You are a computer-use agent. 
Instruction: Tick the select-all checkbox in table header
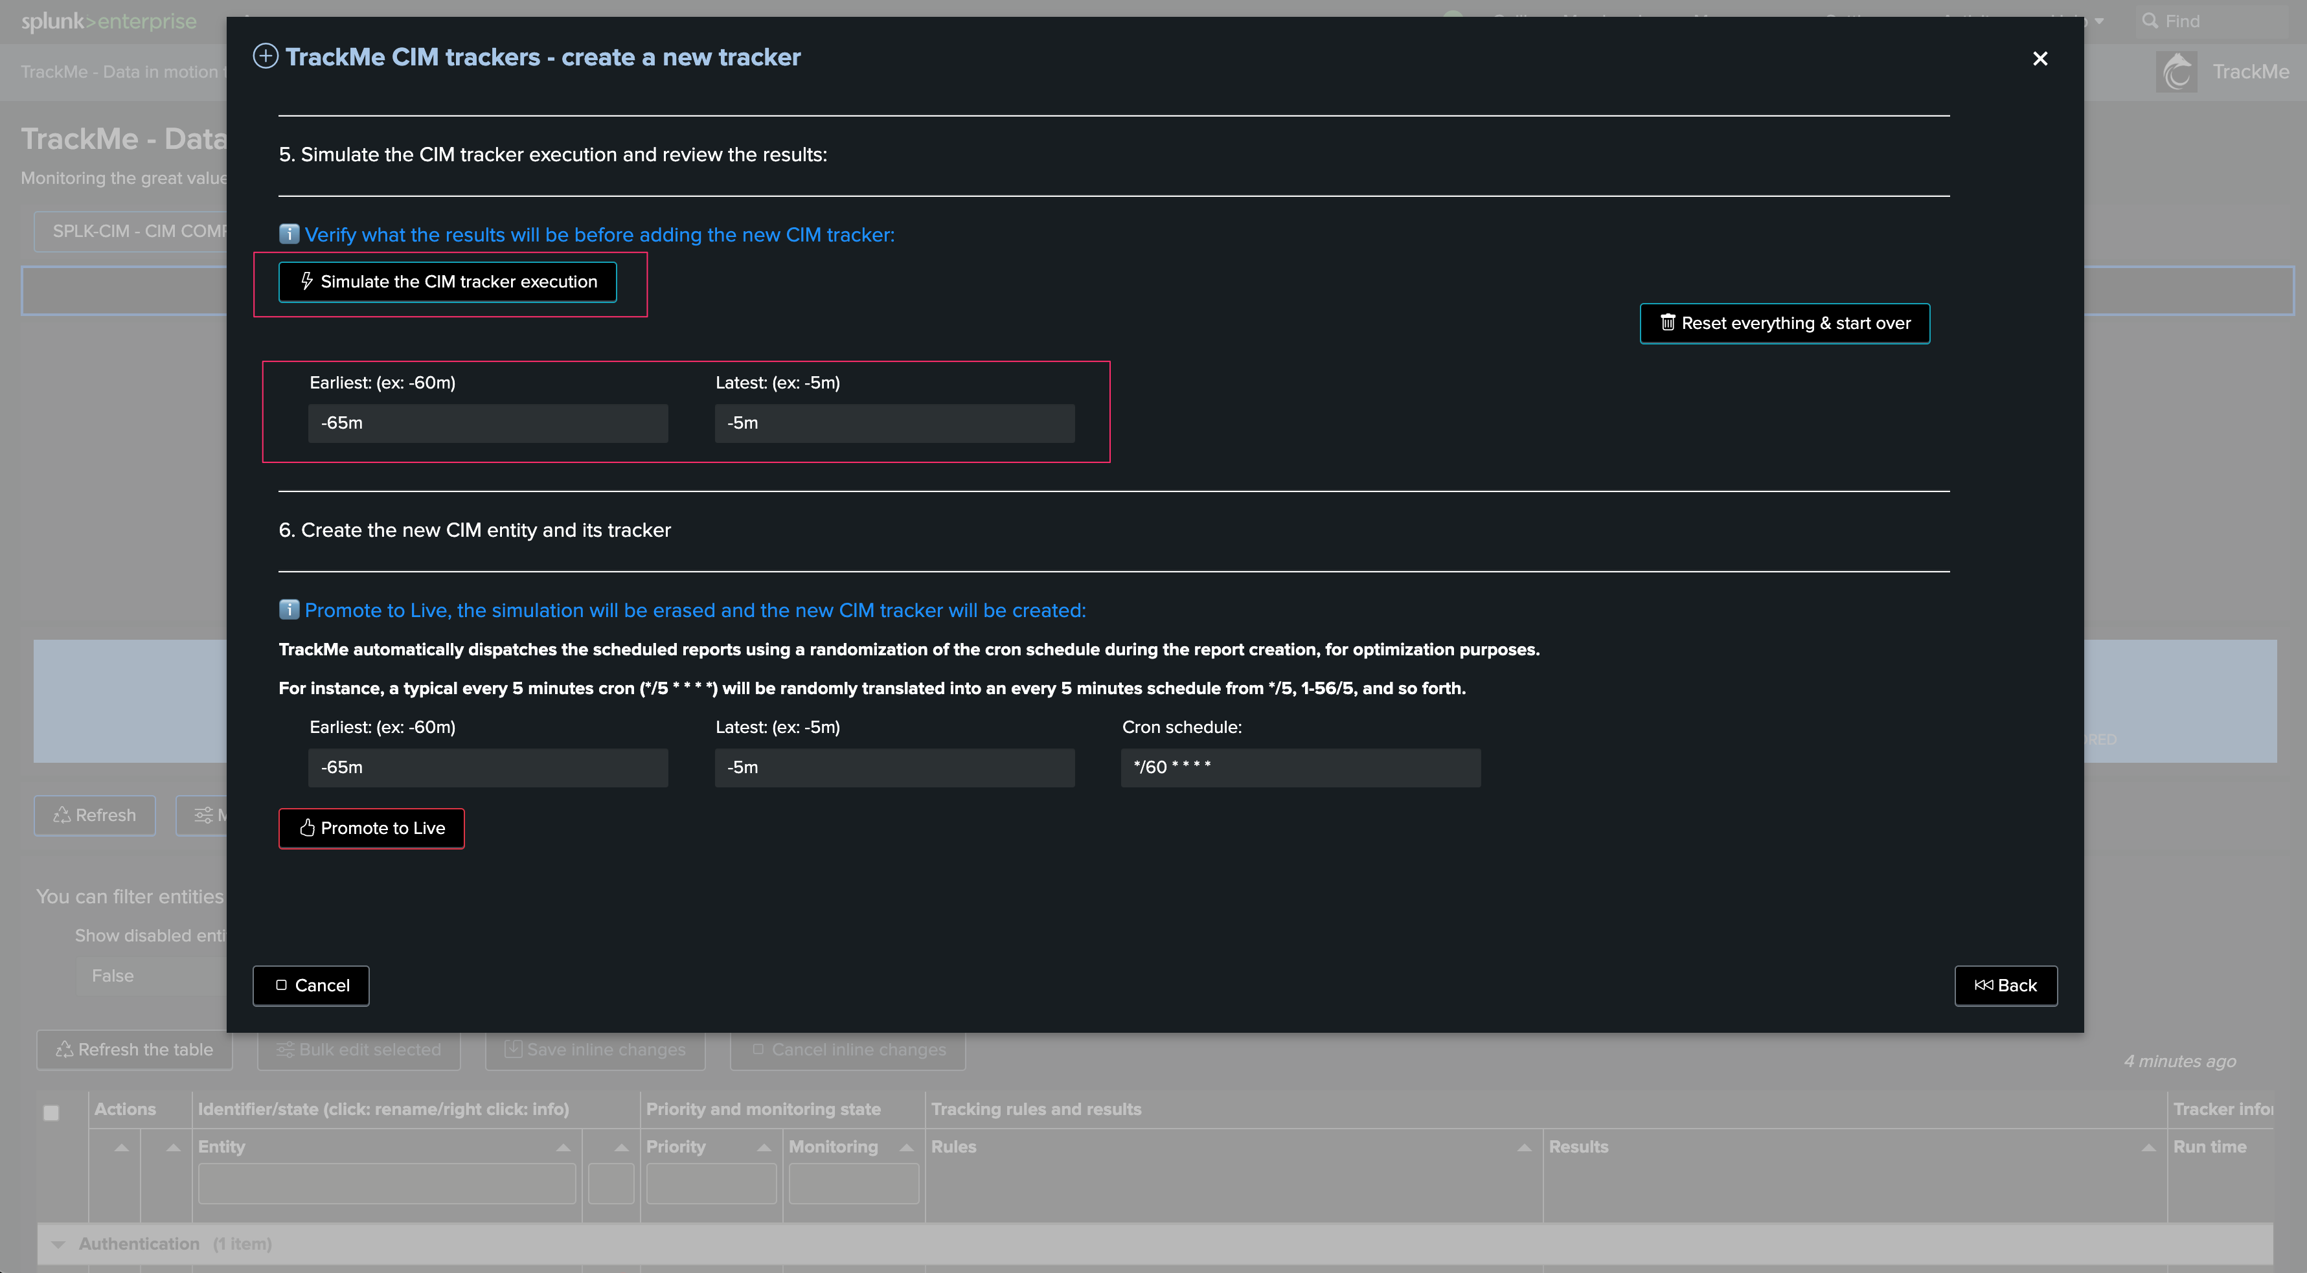click(x=51, y=1113)
